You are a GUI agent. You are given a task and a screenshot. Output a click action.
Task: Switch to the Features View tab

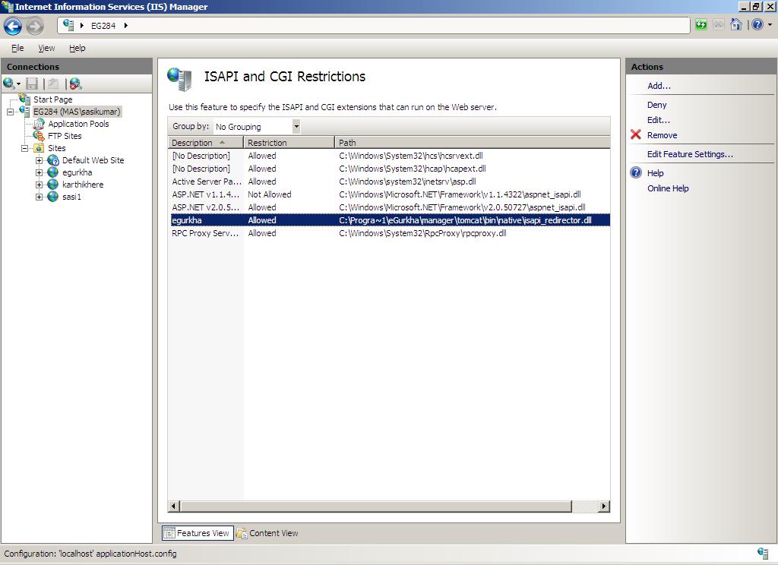pyautogui.click(x=198, y=533)
